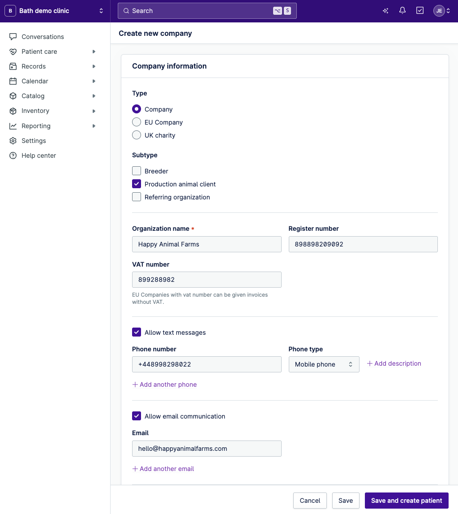Open the Phone type Mobile phone dropdown
Screen dimensions: 458x514
(324, 364)
